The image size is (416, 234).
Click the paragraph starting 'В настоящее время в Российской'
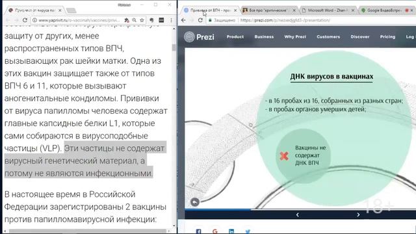click(85, 207)
